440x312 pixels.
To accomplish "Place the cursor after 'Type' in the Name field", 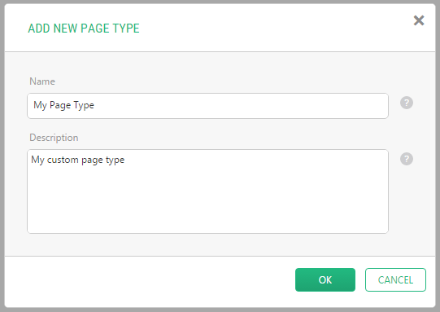I will [x=95, y=105].
